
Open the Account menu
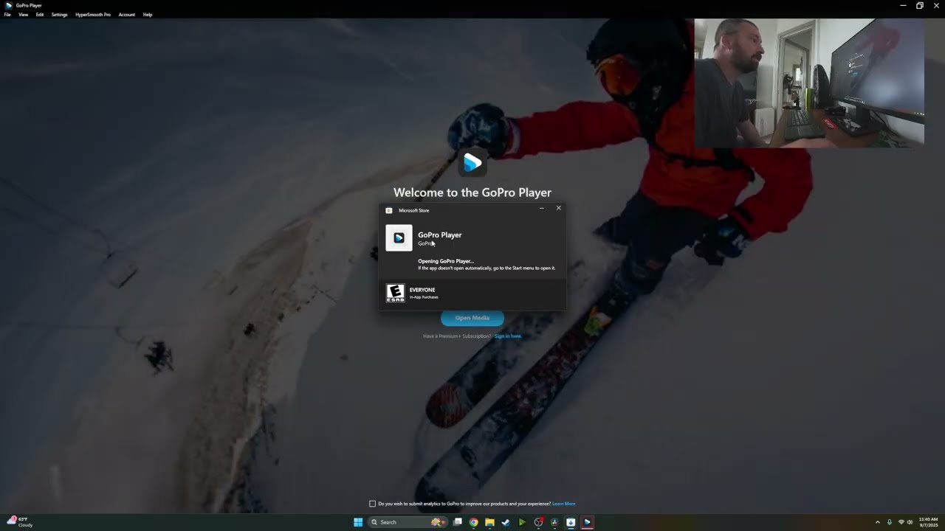click(127, 15)
